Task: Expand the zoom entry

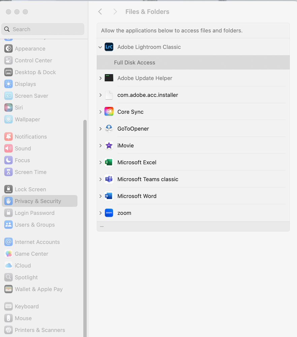Action: [100, 213]
